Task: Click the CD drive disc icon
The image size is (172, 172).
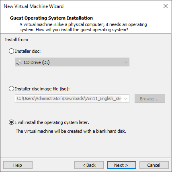Action: 19,62
